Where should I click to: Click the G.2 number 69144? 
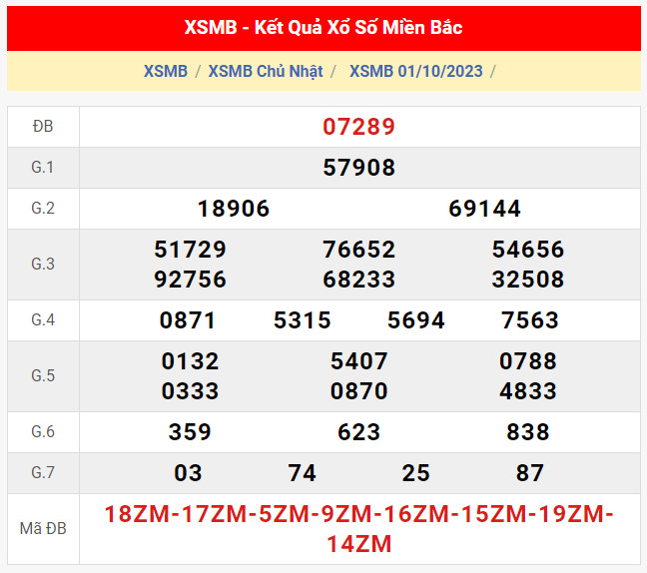pyautogui.click(x=485, y=209)
